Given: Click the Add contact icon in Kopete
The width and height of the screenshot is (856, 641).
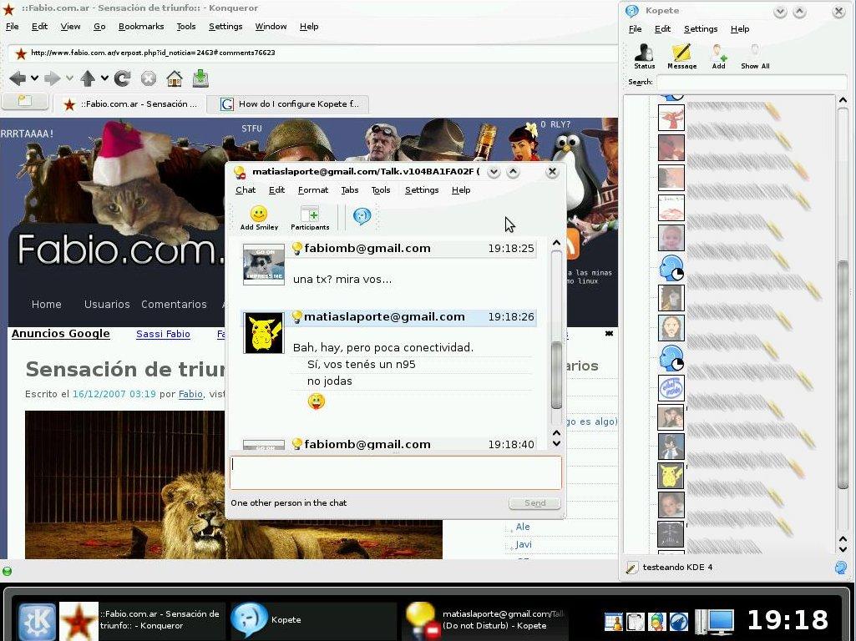Looking at the screenshot, I should 718,56.
